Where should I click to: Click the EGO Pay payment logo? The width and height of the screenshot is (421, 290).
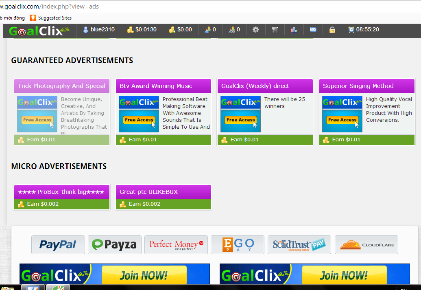pos(238,245)
